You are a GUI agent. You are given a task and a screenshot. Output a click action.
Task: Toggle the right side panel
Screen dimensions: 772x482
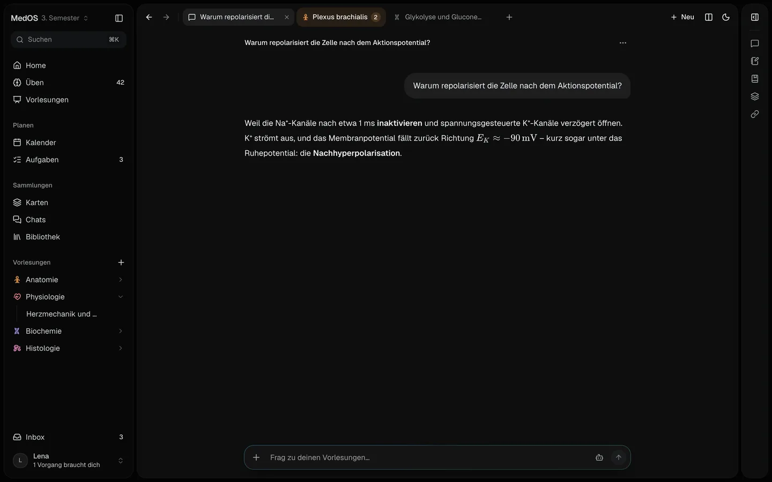coord(755,17)
